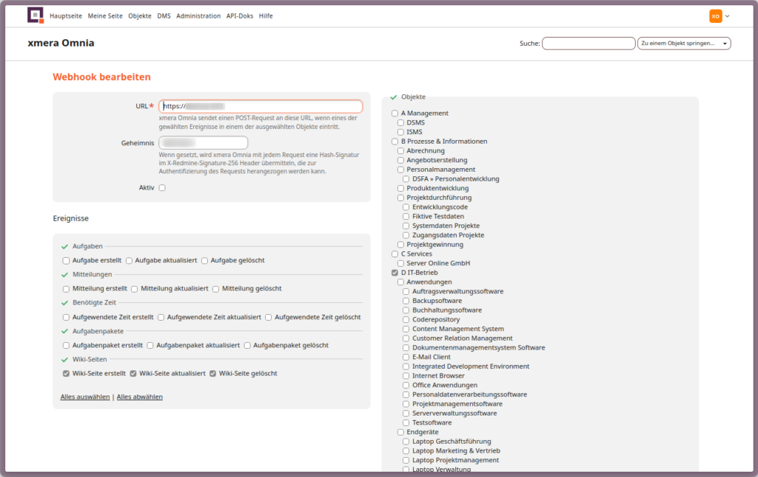Expand the user menu chevron beside XO
Image resolution: width=758 pixels, height=477 pixels.
coord(727,16)
